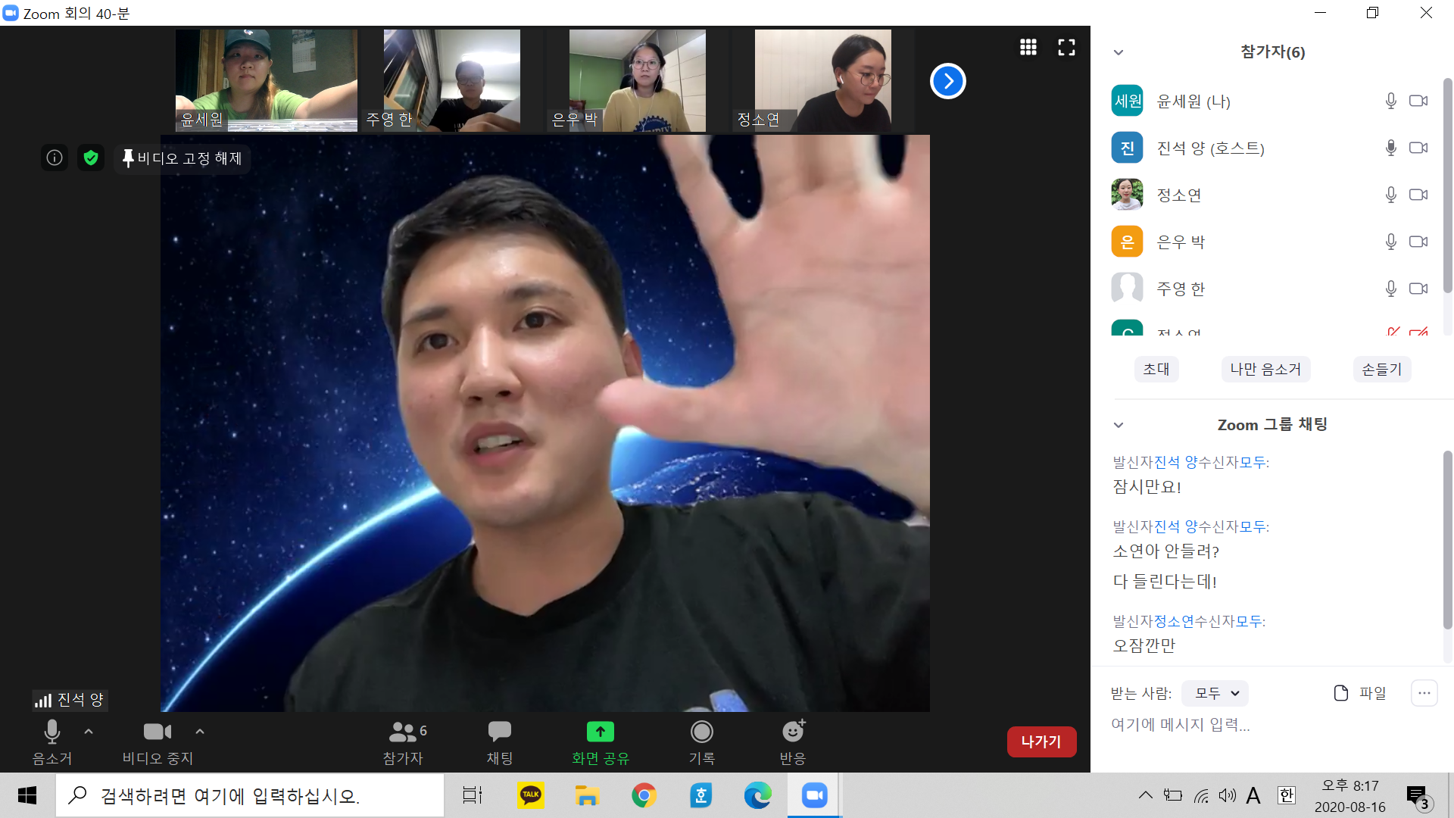Attach a file with 파일 button
This screenshot has width=1454, height=818.
pos(1360,693)
